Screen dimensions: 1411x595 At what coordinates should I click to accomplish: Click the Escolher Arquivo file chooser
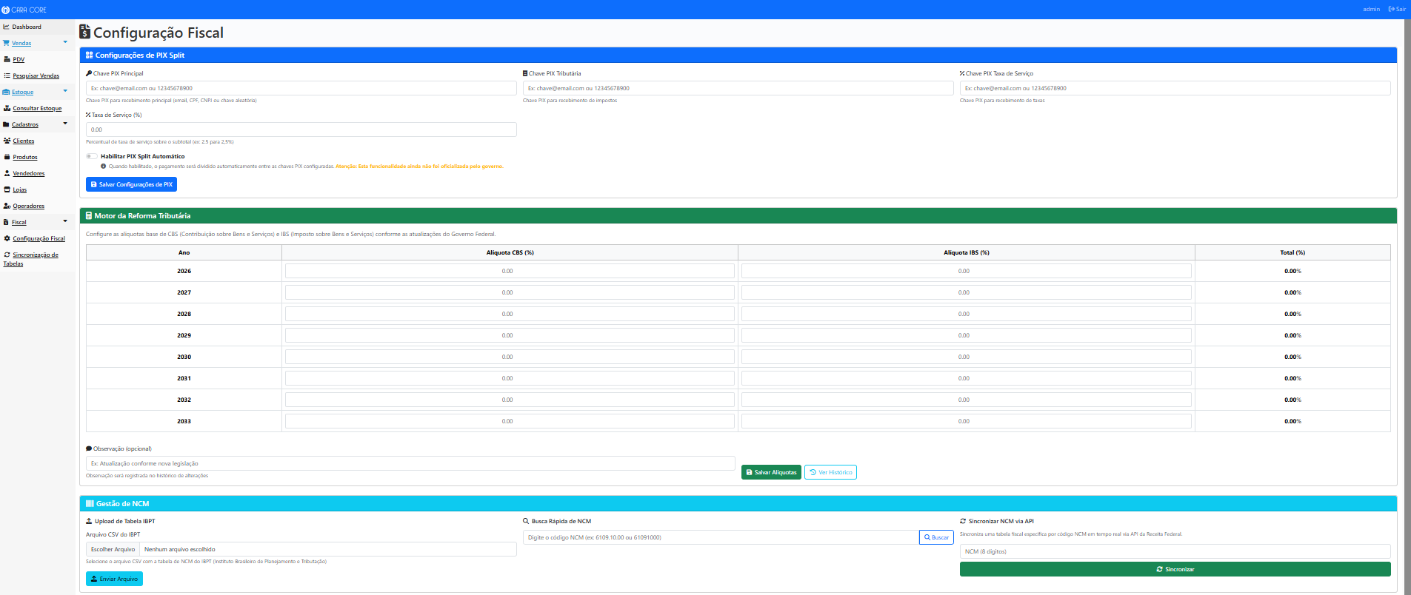pyautogui.click(x=113, y=549)
